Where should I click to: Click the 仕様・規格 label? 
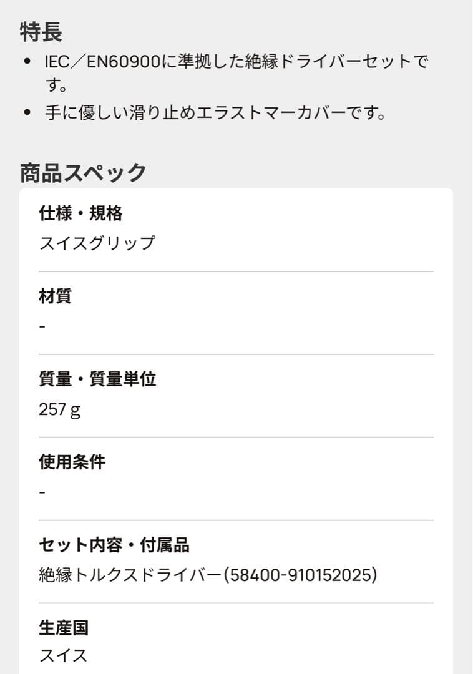pyautogui.click(x=80, y=213)
